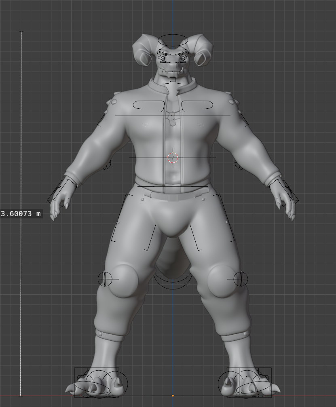Select the rounded-square control under the chin

(173, 79)
